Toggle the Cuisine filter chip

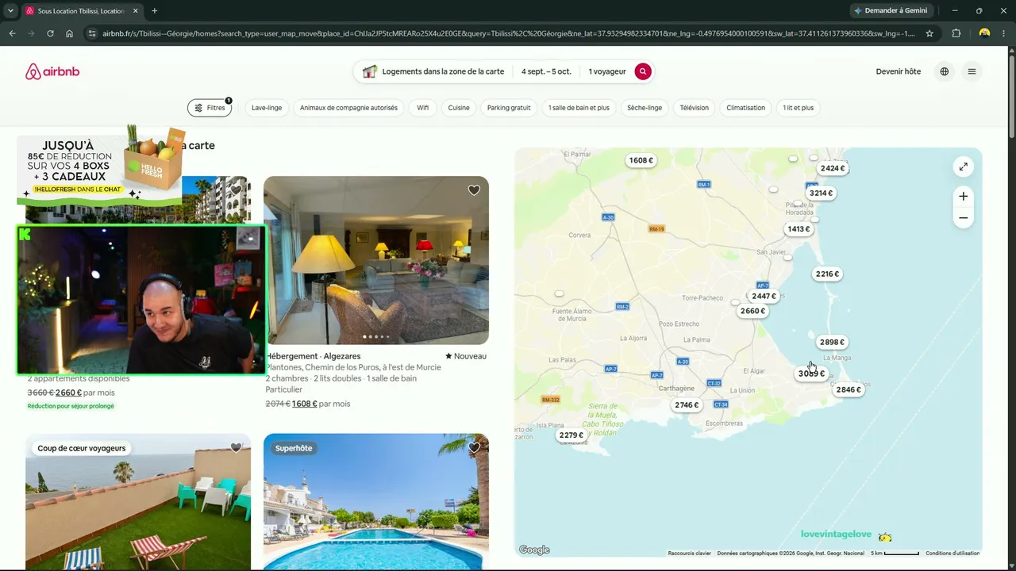pyautogui.click(x=459, y=108)
